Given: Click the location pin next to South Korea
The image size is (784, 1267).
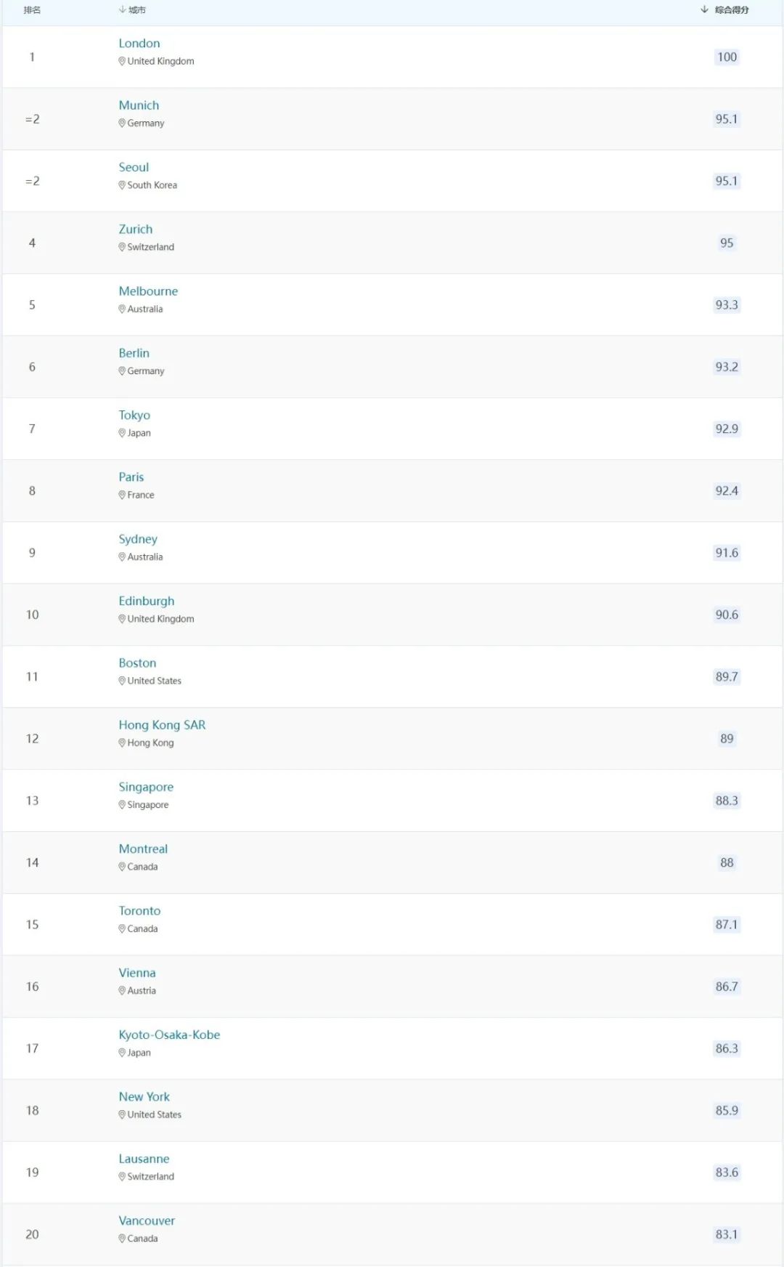Looking at the screenshot, I should point(122,185).
